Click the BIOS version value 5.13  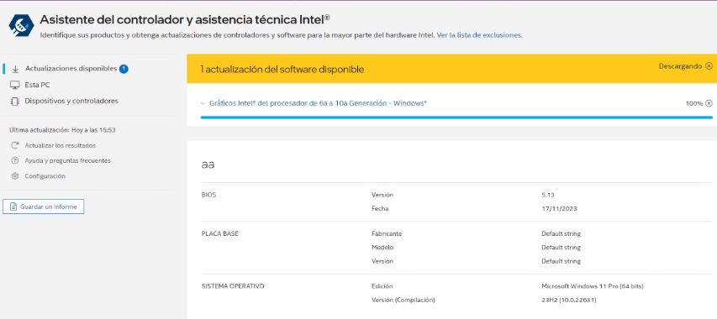coord(548,195)
